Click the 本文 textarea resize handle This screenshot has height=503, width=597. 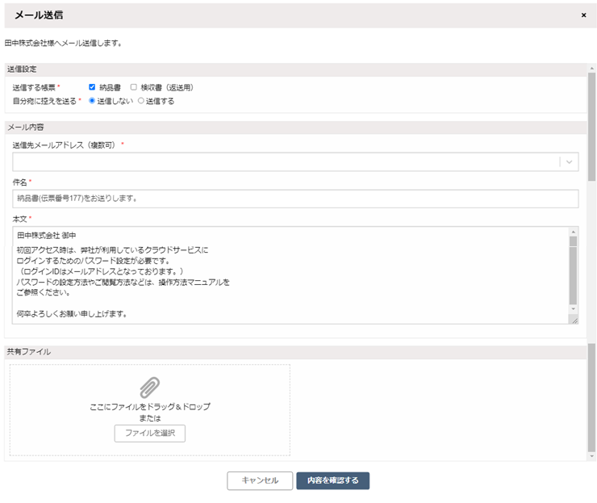click(574, 320)
